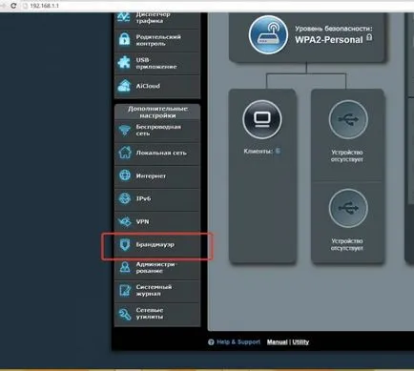414x371 pixels.
Task: Open the Брандмауэр settings label
Action: [x=155, y=244]
